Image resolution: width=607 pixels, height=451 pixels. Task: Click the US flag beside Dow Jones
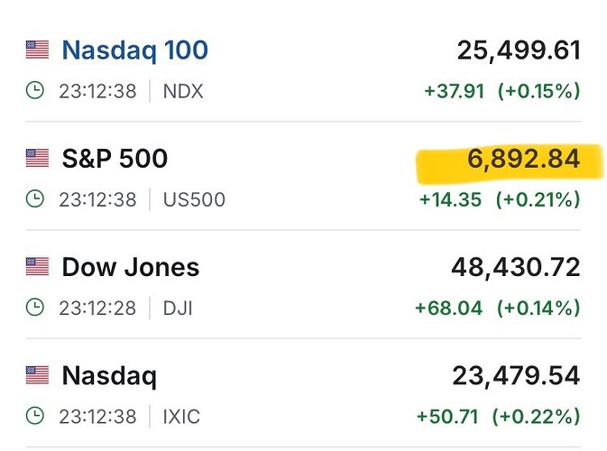(37, 267)
